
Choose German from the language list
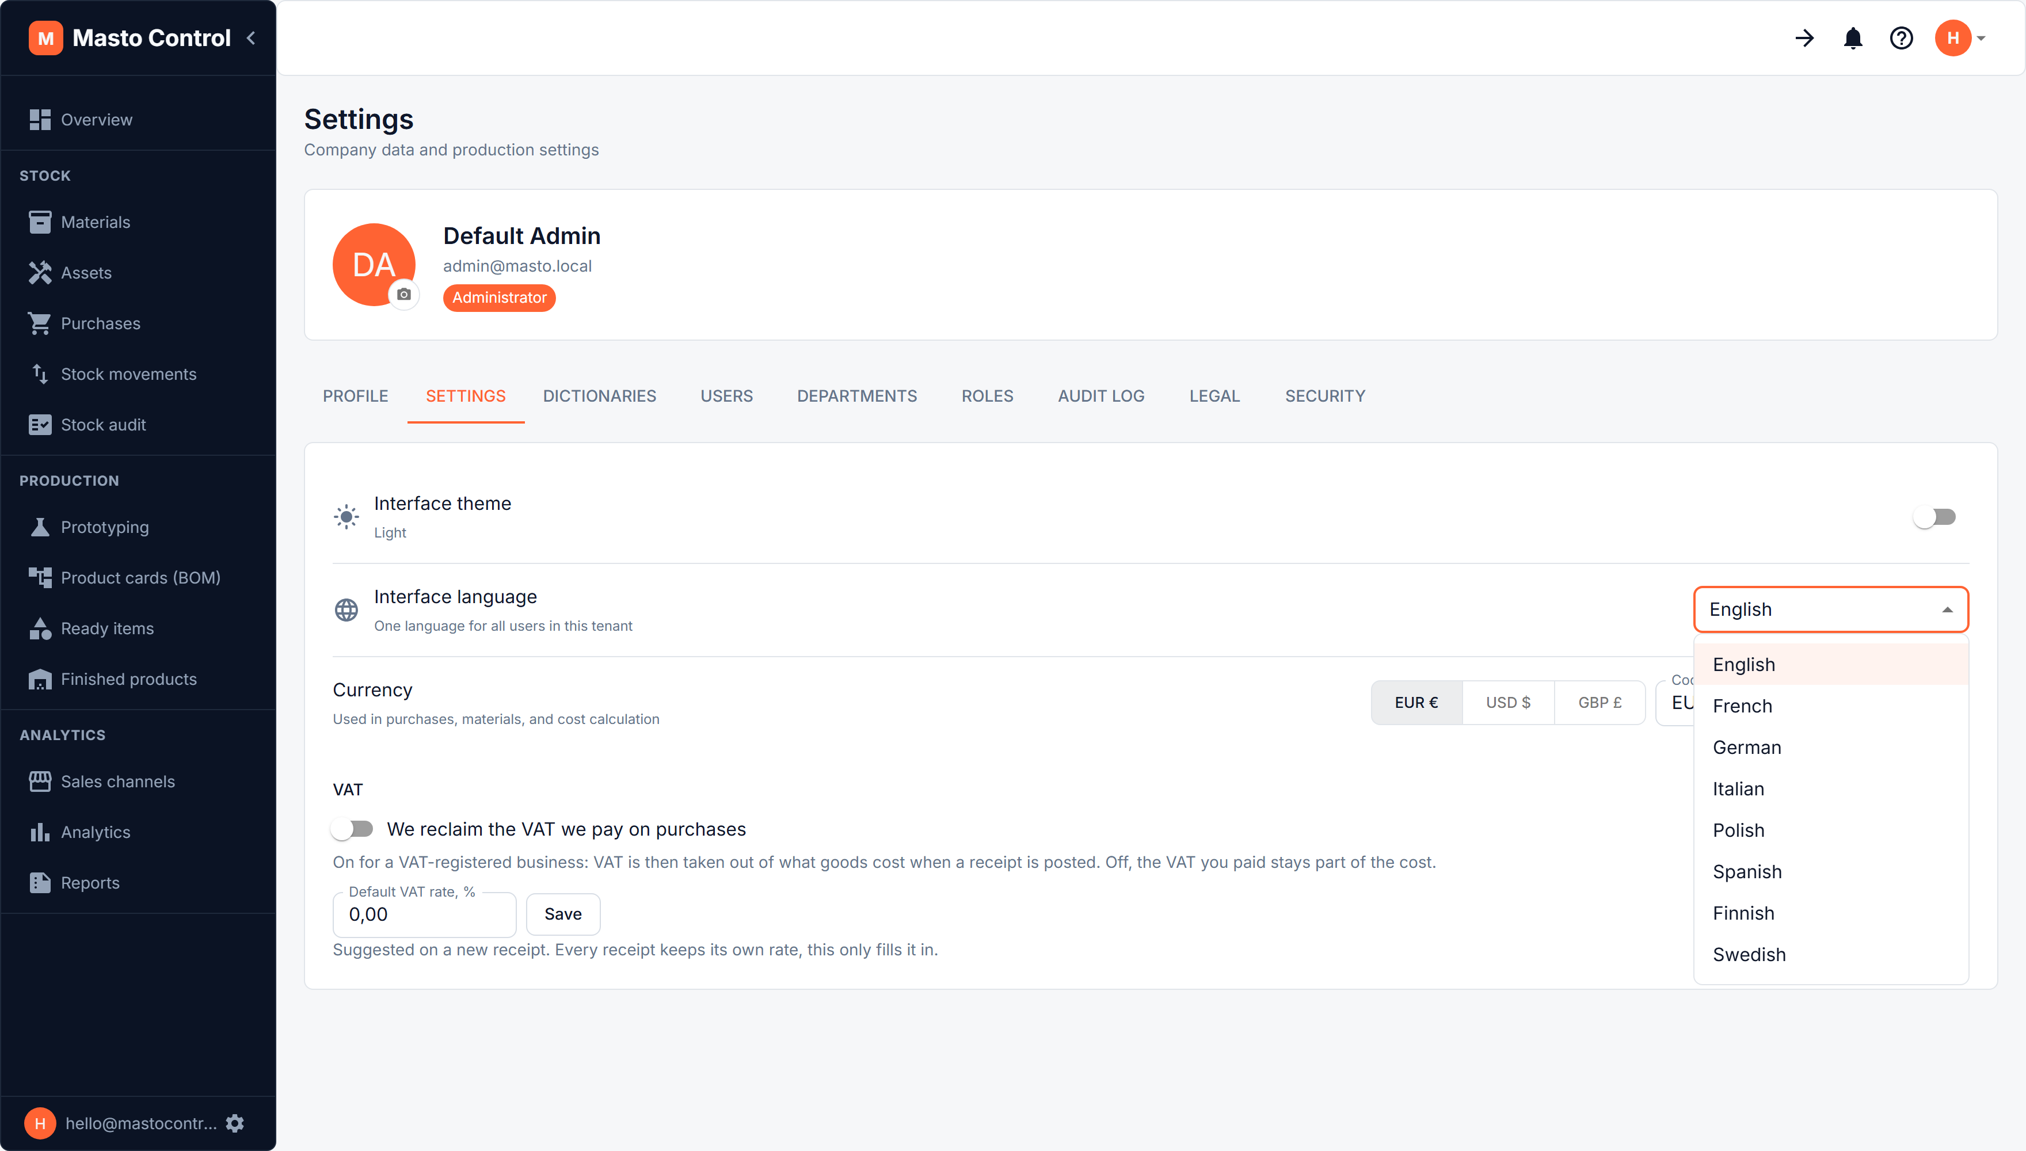pos(1831,748)
